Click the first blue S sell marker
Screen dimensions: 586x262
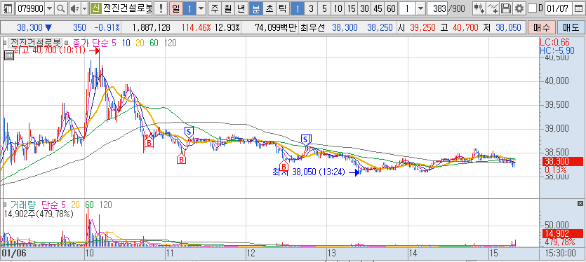[x=189, y=132]
